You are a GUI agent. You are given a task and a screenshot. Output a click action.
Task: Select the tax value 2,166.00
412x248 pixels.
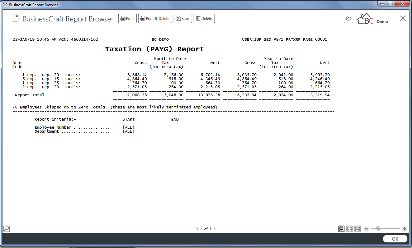coord(174,75)
